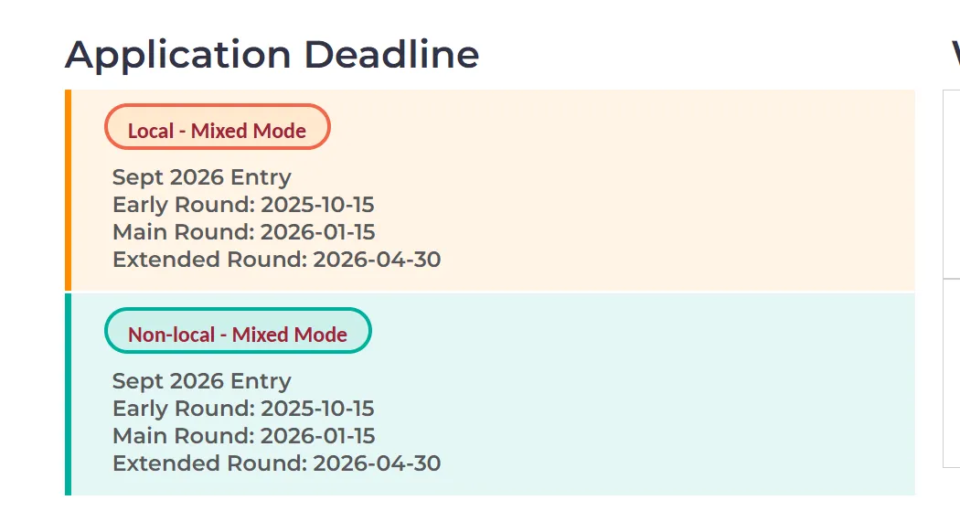
Task: Click Sept 2026 Entry under Non-local
Action: pyautogui.click(x=201, y=381)
